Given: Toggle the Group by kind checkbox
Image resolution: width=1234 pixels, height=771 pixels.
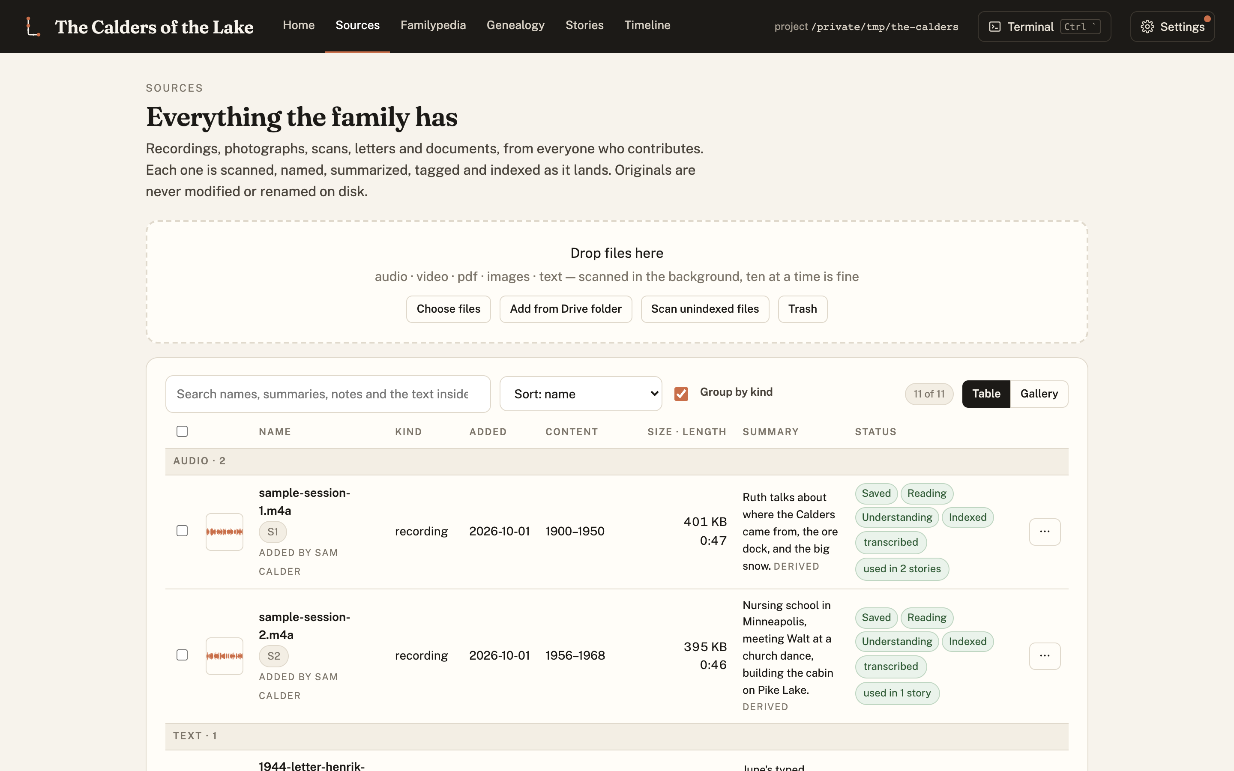Looking at the screenshot, I should coord(681,394).
